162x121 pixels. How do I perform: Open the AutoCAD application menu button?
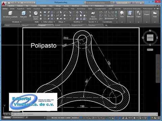4,3
